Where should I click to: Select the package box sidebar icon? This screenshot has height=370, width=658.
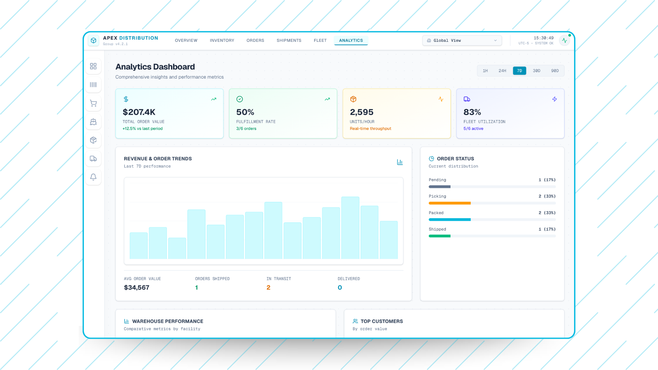[x=93, y=140]
